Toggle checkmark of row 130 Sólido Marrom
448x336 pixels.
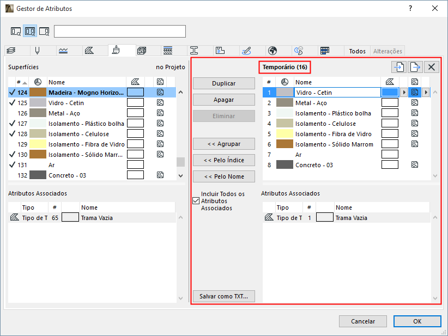tap(13, 155)
